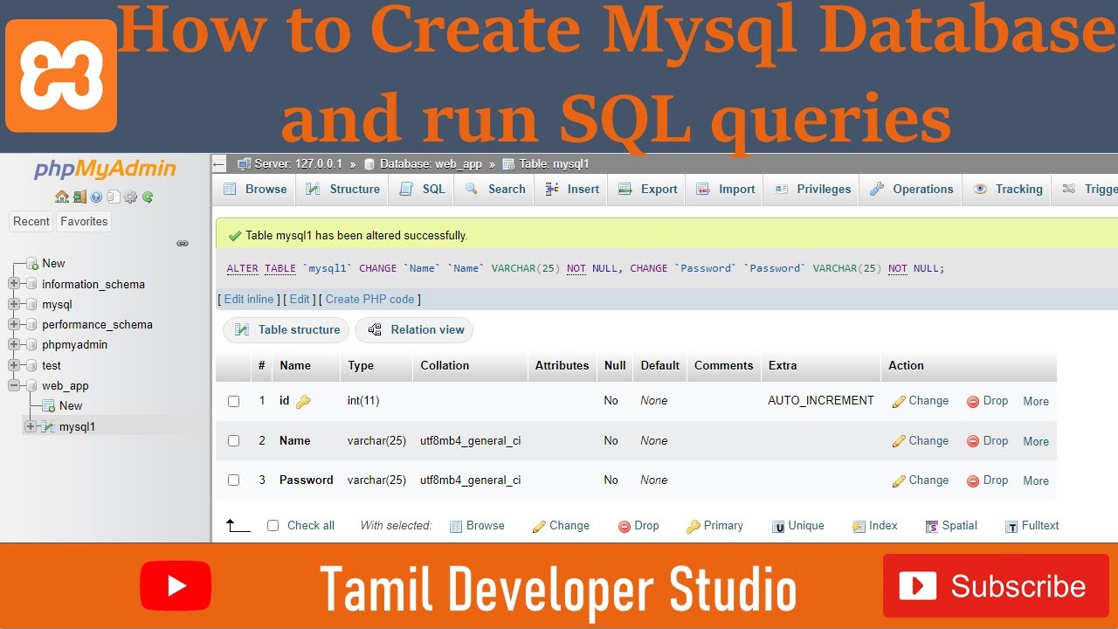Open the Export tab

click(648, 190)
